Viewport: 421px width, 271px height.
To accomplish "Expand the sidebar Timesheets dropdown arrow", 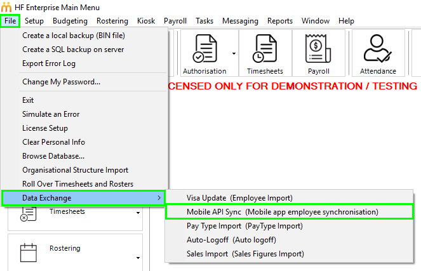I will (138, 213).
